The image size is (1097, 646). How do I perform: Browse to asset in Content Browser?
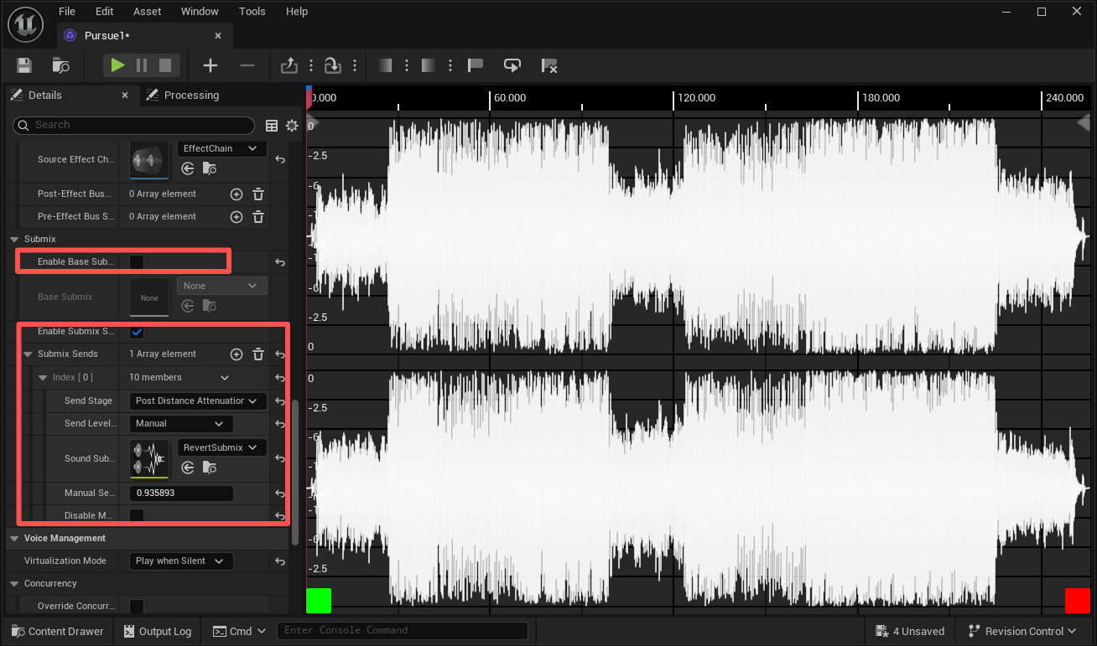pyautogui.click(x=59, y=65)
